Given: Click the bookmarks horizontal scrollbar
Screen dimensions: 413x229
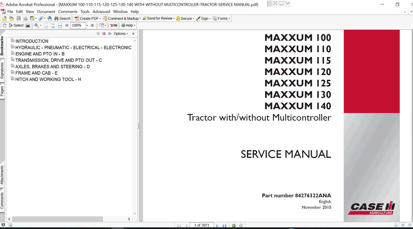Looking at the screenshot, I should [x=58, y=219].
